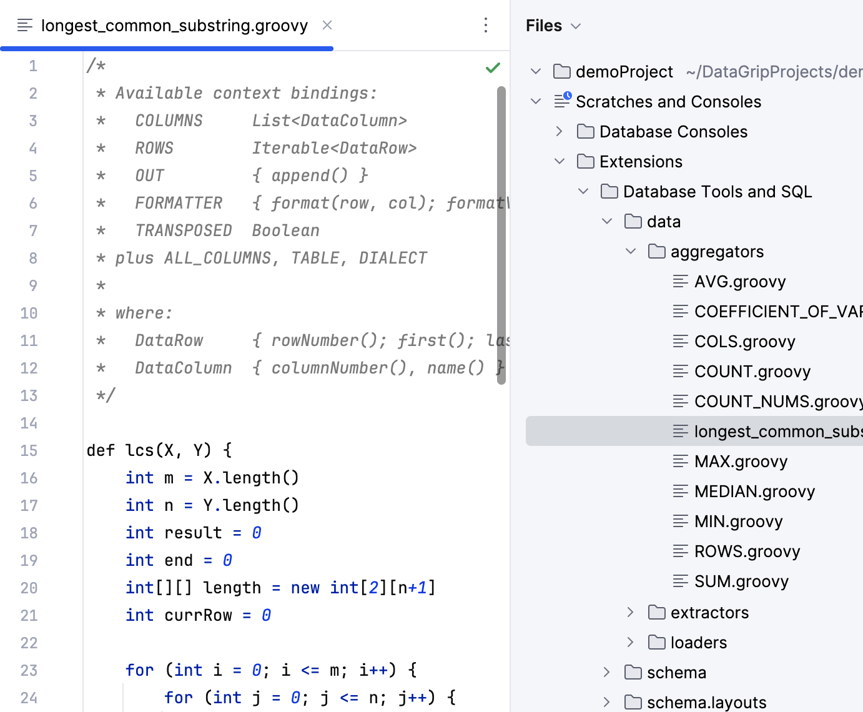The width and height of the screenshot is (863, 712).
Task: Click the MEDIAN.groovy file icon
Action: tap(680, 491)
